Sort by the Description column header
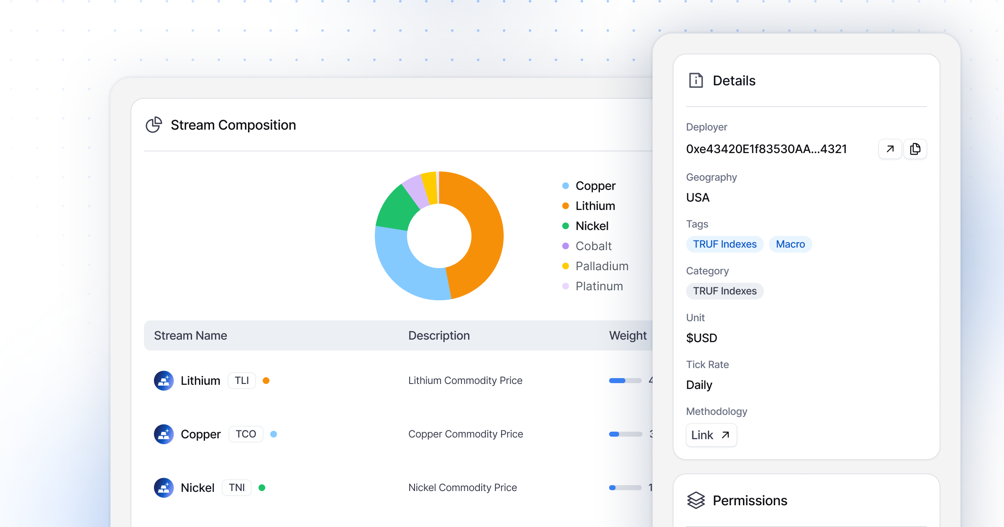 (439, 335)
